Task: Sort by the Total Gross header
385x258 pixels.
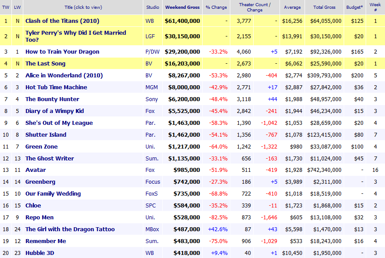Action: pos(324,7)
